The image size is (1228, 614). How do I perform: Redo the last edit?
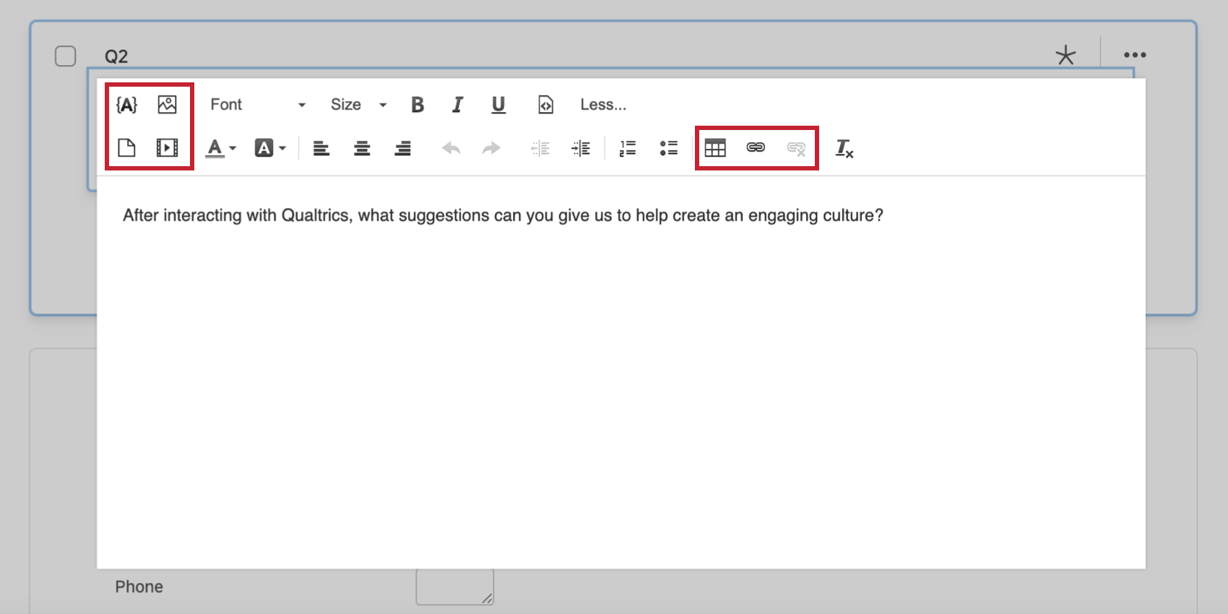pyautogui.click(x=491, y=148)
